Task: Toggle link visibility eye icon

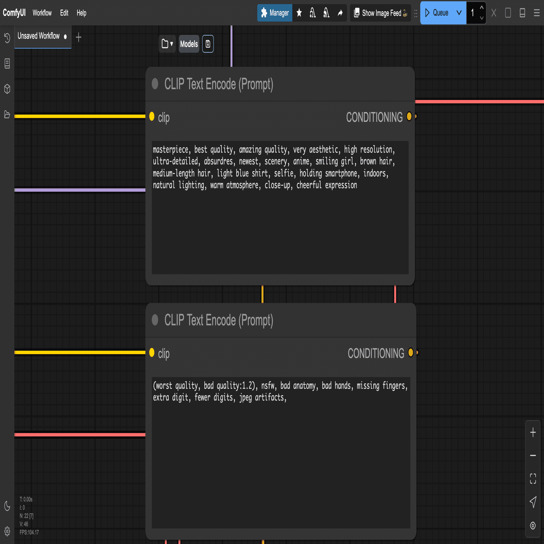Action: click(x=533, y=526)
